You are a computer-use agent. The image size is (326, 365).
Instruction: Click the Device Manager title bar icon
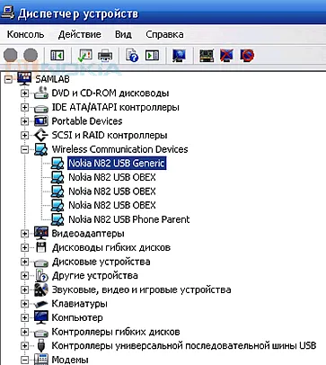coord(8,13)
